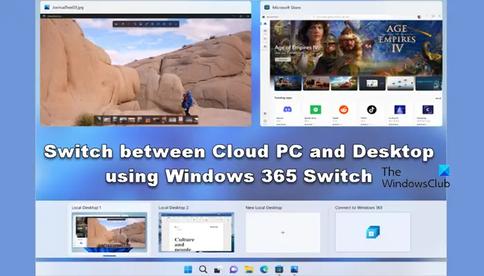Click the Photos app taskbar icon

coord(294,270)
